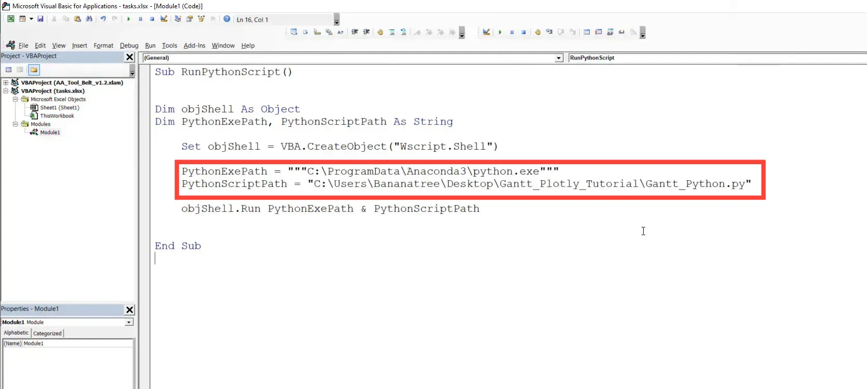Outdent the selected code
This screenshot has width=867, height=389.
[366, 32]
